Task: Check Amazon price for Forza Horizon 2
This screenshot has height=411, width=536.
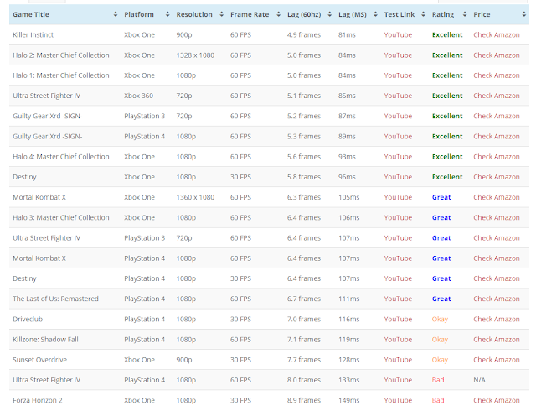Action: pyautogui.click(x=497, y=400)
